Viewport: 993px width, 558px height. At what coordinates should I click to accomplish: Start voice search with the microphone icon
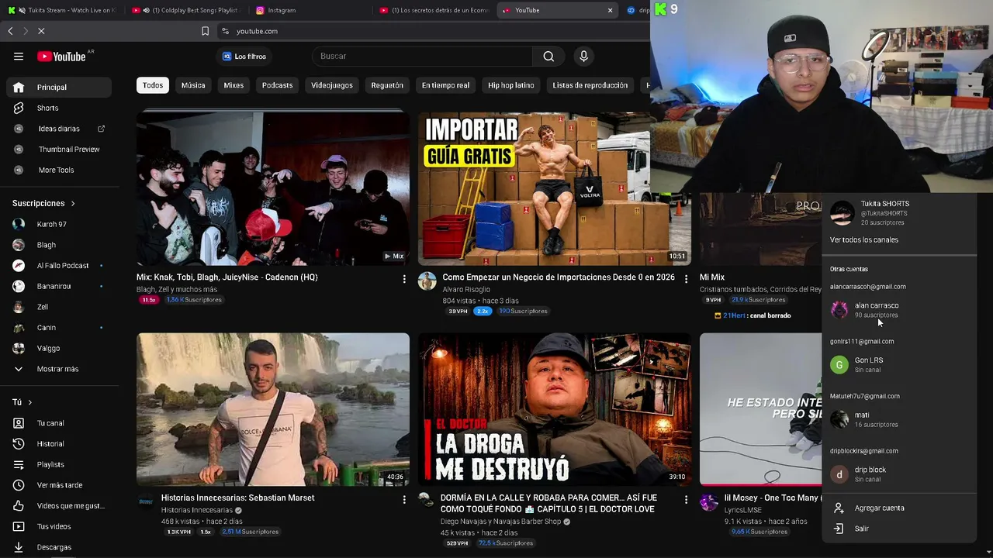click(584, 56)
